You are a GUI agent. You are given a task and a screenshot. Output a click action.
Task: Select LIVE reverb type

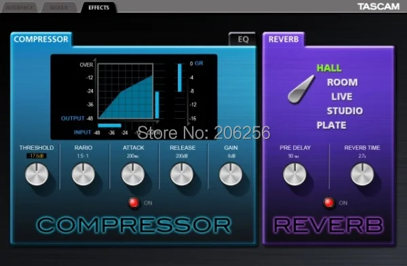point(342,96)
